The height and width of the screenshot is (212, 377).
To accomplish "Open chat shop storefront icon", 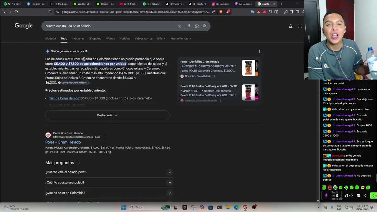I will click(x=358, y=196).
